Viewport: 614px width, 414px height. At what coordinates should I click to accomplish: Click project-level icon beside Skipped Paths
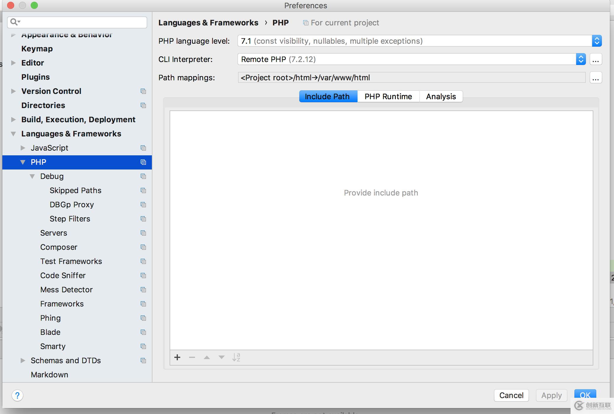[143, 190]
